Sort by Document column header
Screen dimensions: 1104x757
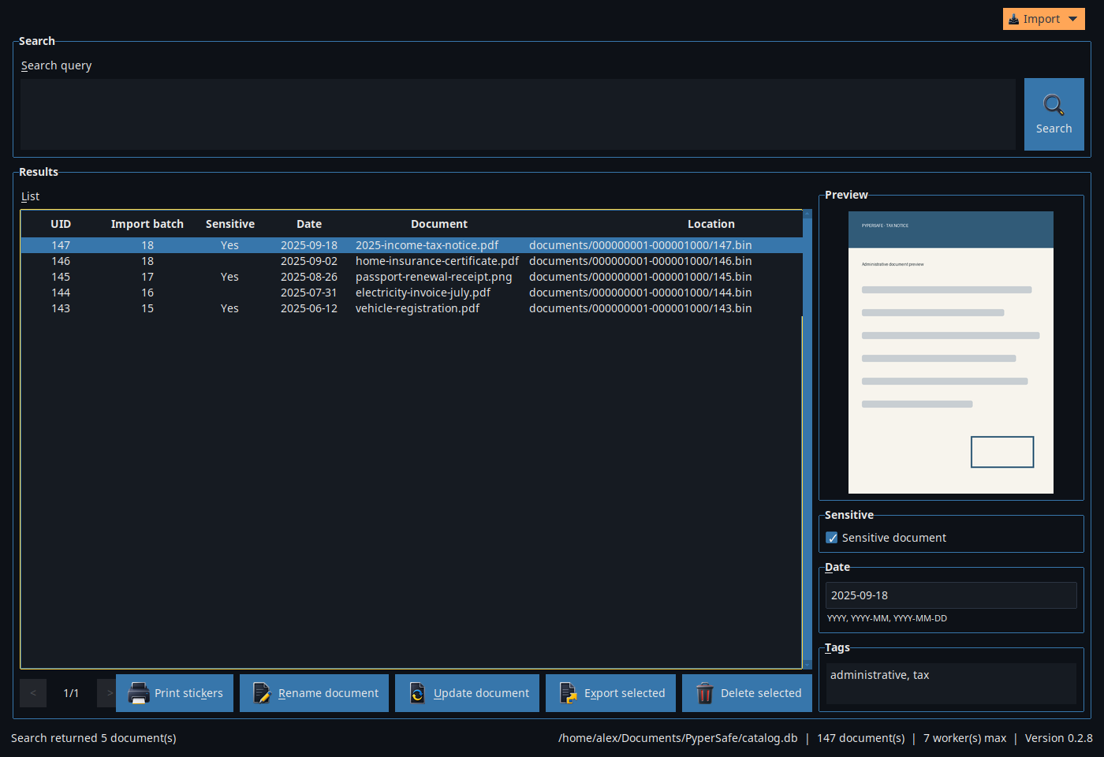439,224
